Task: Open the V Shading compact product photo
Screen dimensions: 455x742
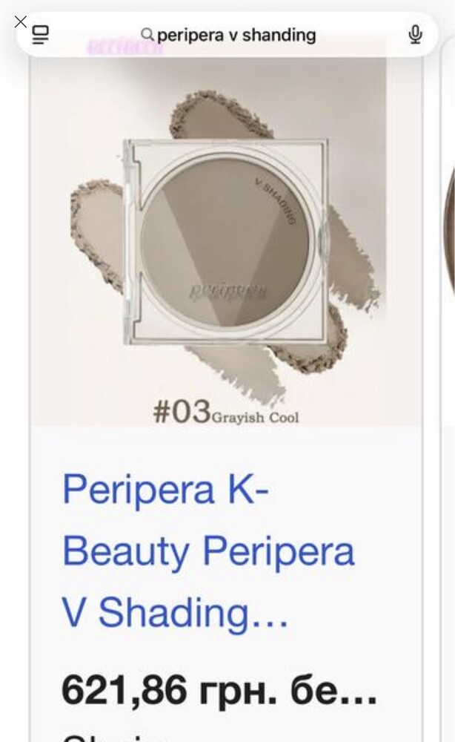Action: pos(226,241)
